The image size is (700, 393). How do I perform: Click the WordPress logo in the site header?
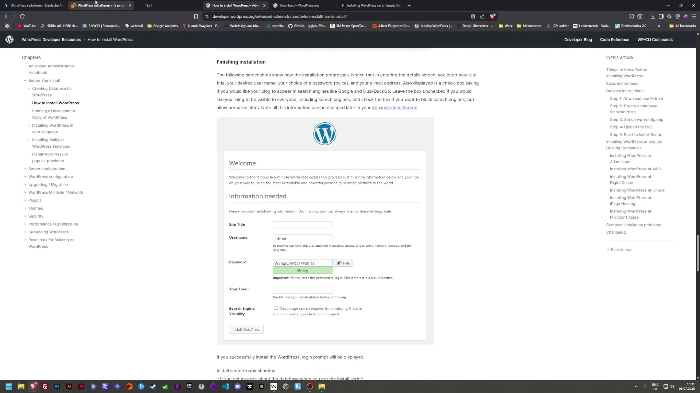click(9, 40)
